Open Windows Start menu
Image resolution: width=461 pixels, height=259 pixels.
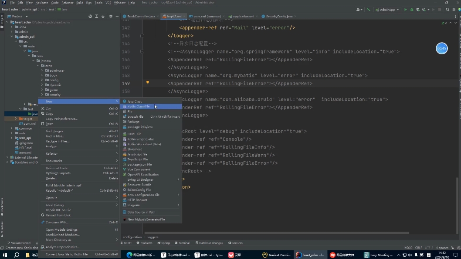point(5,255)
